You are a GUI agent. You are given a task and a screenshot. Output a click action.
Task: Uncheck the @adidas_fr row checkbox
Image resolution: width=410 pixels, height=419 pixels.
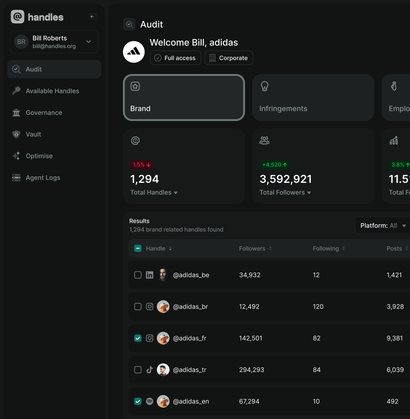point(138,338)
